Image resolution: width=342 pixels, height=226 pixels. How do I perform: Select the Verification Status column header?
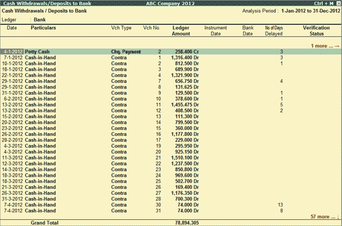(317, 31)
